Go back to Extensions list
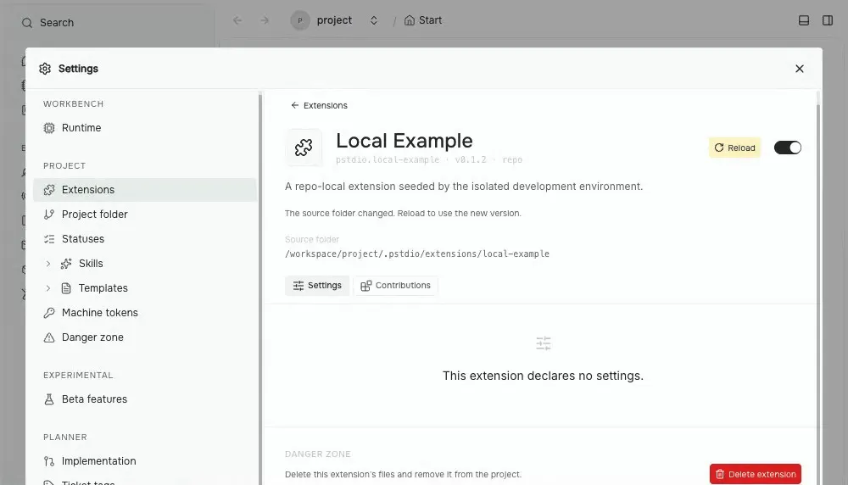The width and height of the screenshot is (848, 485). 319,105
